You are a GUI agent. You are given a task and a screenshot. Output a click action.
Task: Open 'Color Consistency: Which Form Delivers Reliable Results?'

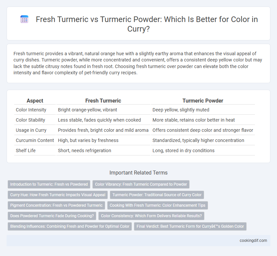[151, 216]
